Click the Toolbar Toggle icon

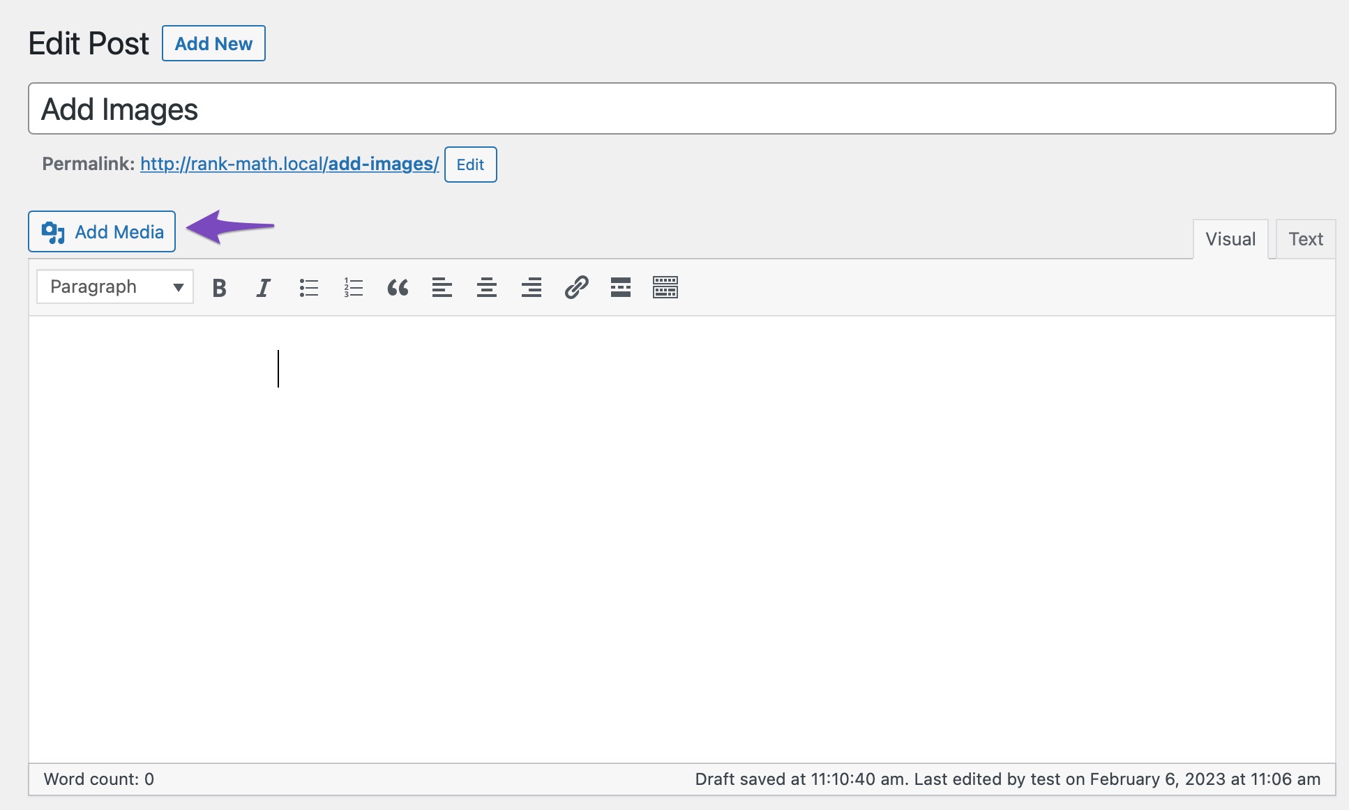(666, 286)
